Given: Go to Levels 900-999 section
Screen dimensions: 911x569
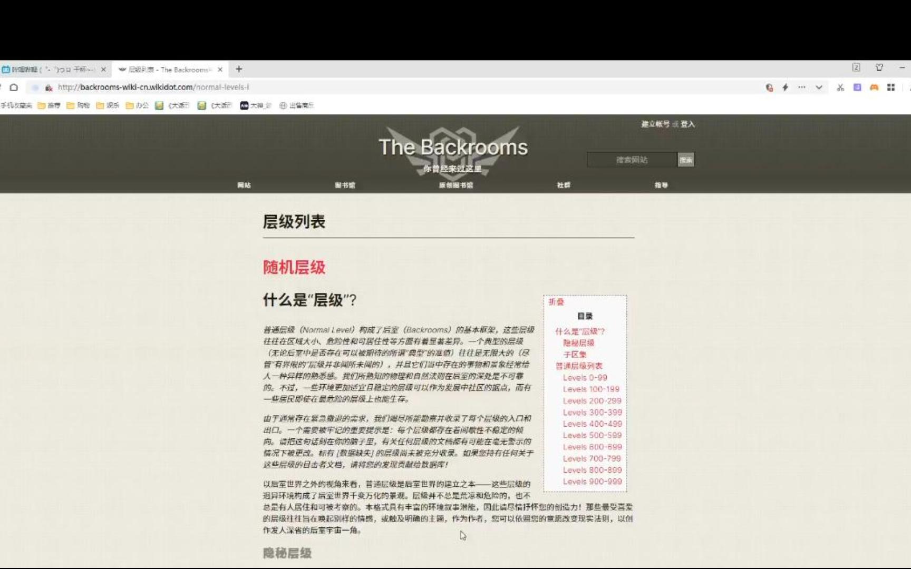Looking at the screenshot, I should tap(593, 482).
